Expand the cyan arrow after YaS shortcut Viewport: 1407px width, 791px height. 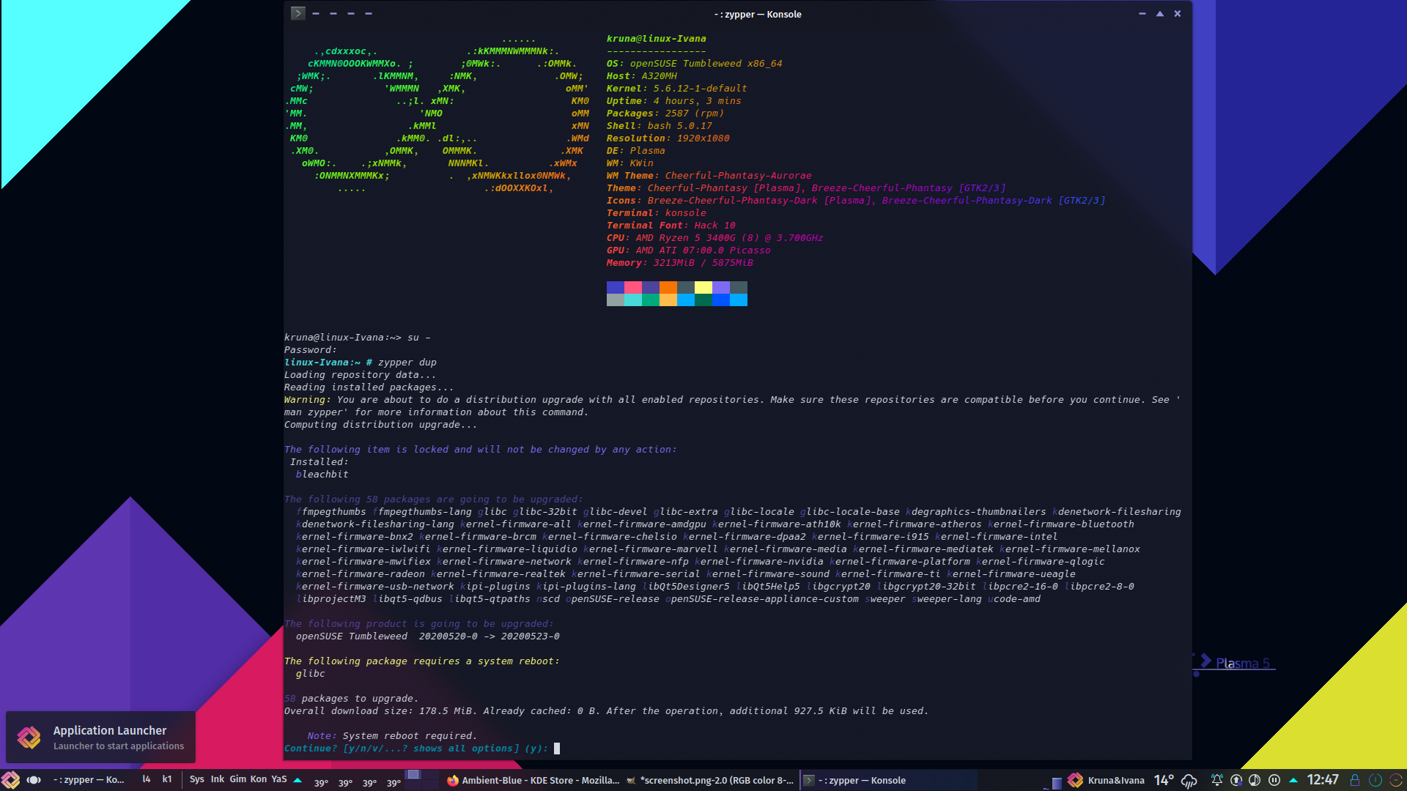pos(298,781)
